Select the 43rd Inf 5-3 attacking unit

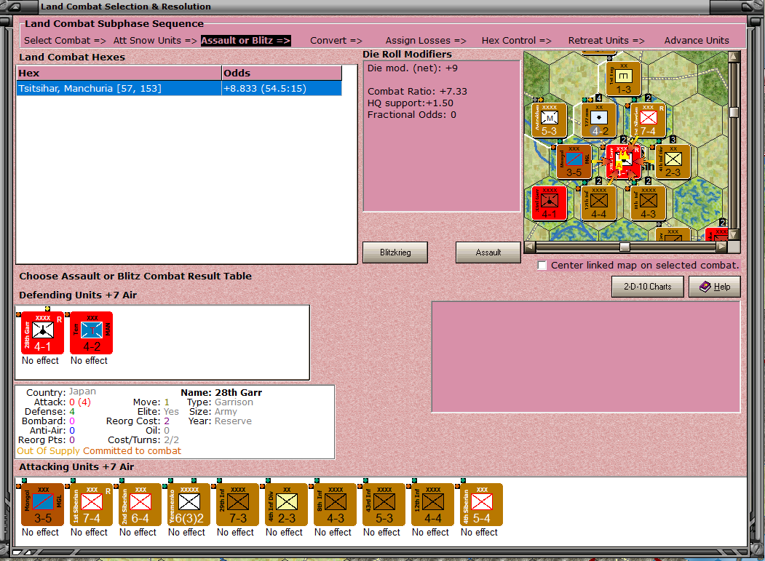[x=381, y=504]
